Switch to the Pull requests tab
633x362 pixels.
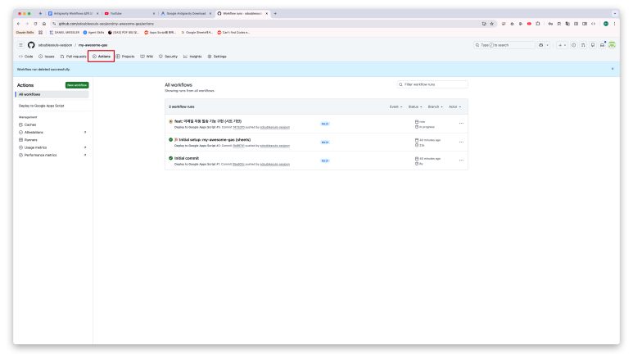(73, 57)
